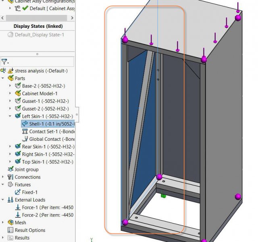Click the Base-2 part icon

coord(18,86)
